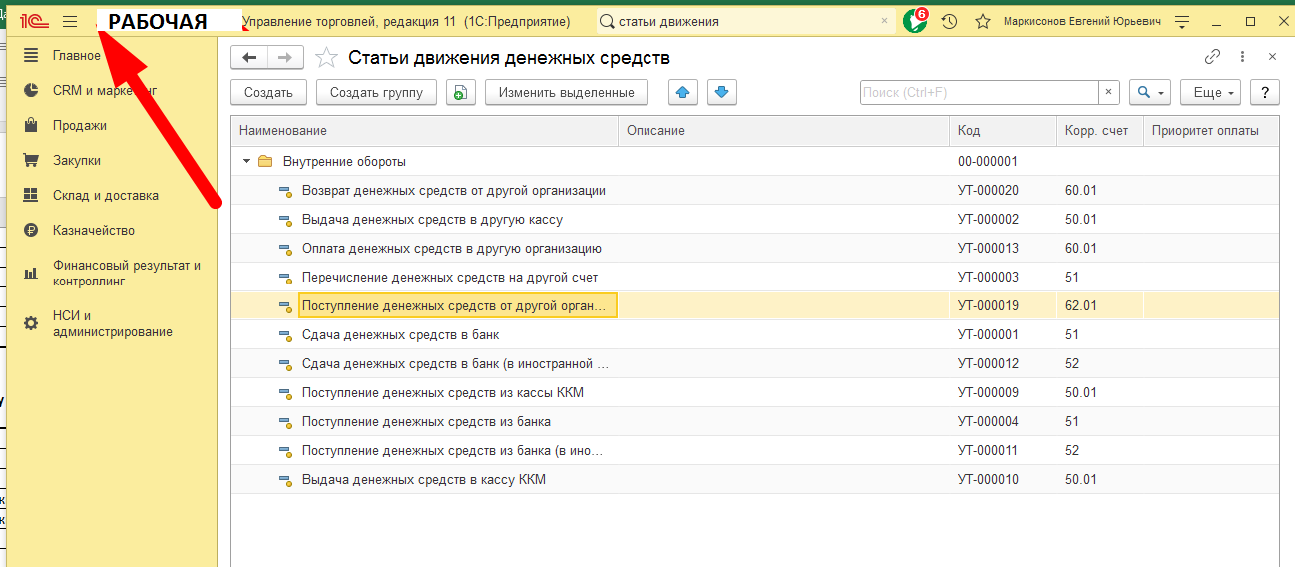Go forward with right arrow

(x=285, y=58)
